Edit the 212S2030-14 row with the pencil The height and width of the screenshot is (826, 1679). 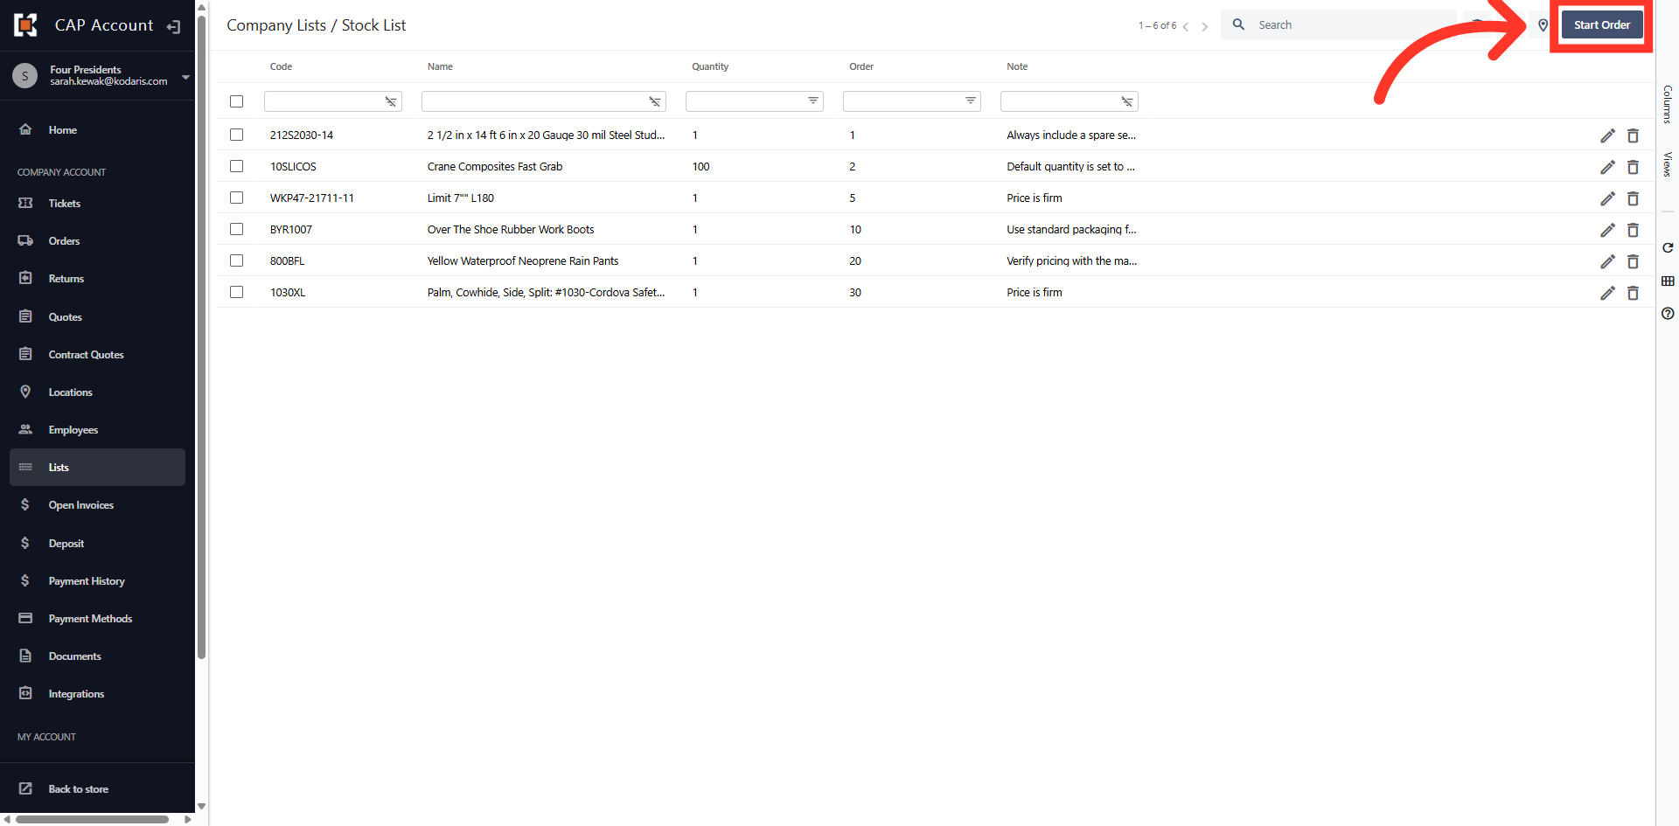click(1607, 135)
